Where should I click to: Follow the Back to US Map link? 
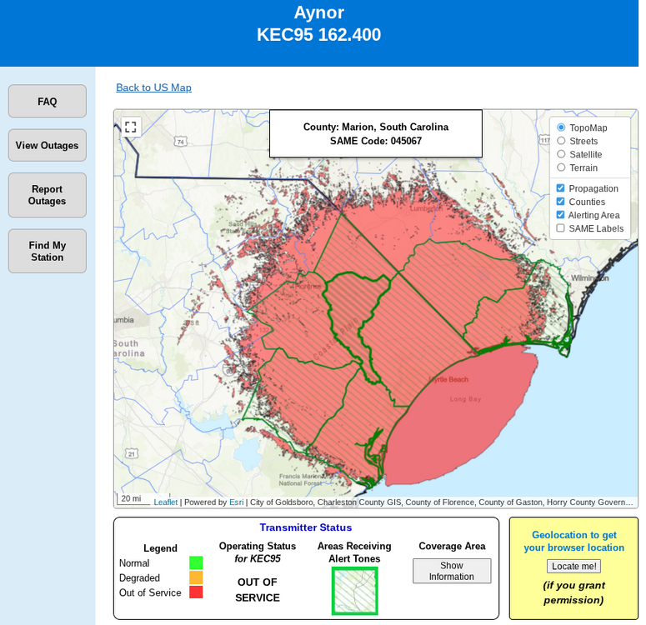point(153,87)
